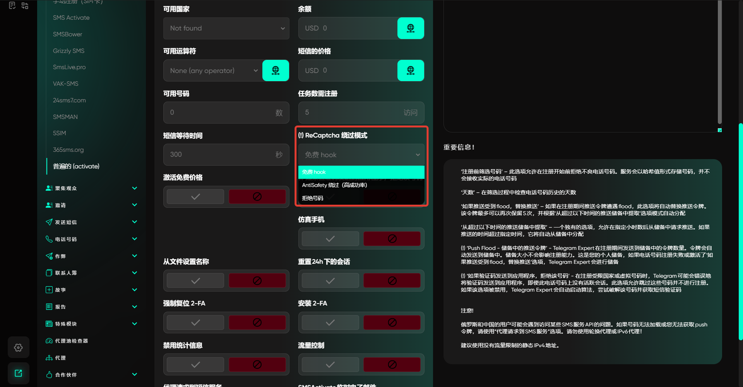
Task: Click the external link icon button in the bottom-left
Action: 18,373
